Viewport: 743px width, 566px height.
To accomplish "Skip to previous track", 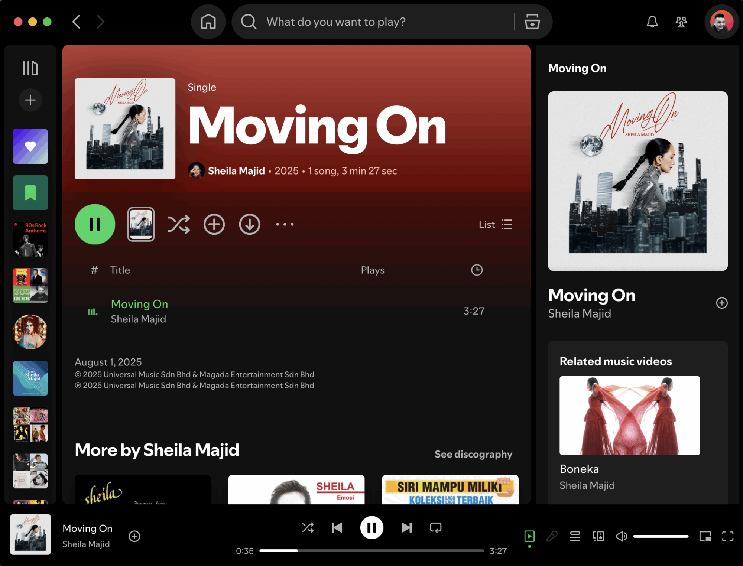I will pos(337,527).
